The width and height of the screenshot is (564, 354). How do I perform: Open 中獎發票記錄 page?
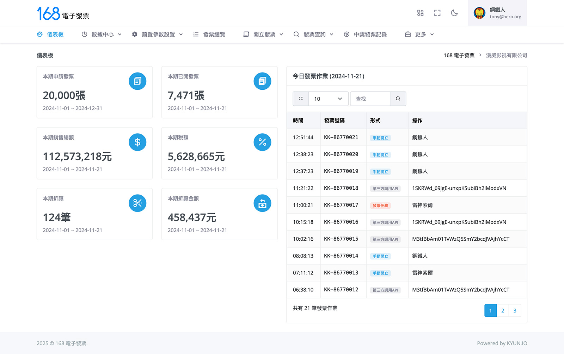366,34
